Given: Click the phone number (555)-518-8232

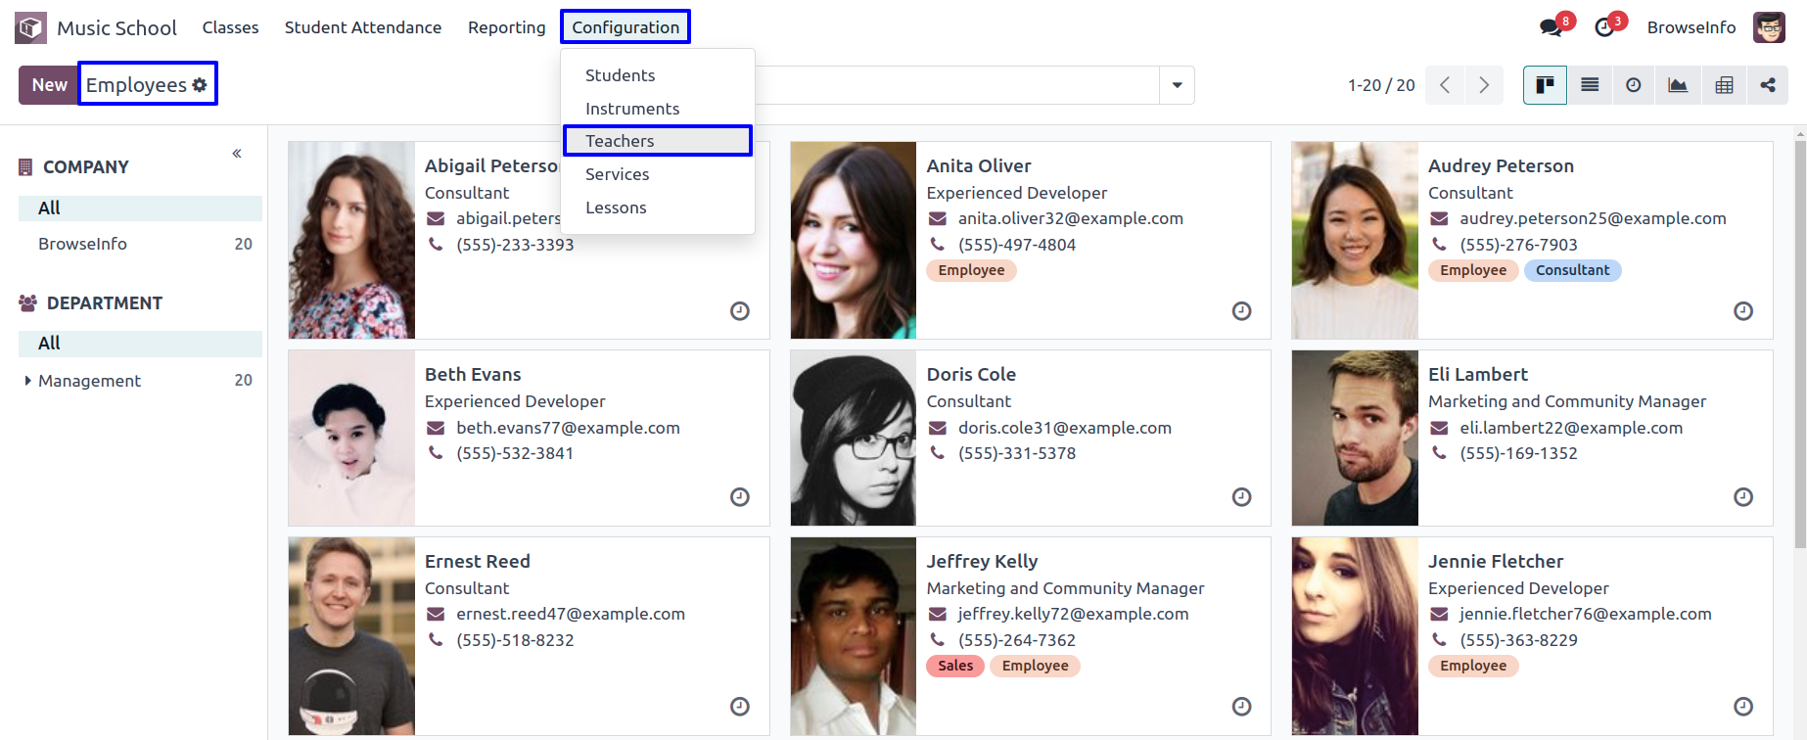Looking at the screenshot, I should pos(515,640).
